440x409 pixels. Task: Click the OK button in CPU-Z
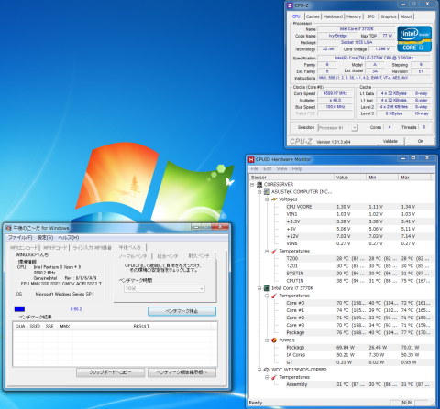[x=421, y=141]
